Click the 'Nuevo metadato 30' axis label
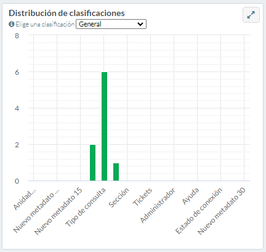 click(x=222, y=211)
